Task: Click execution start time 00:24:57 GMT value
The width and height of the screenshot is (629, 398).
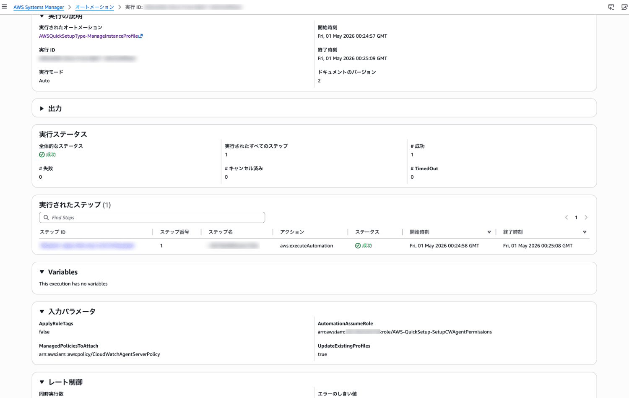Action: 352,36
